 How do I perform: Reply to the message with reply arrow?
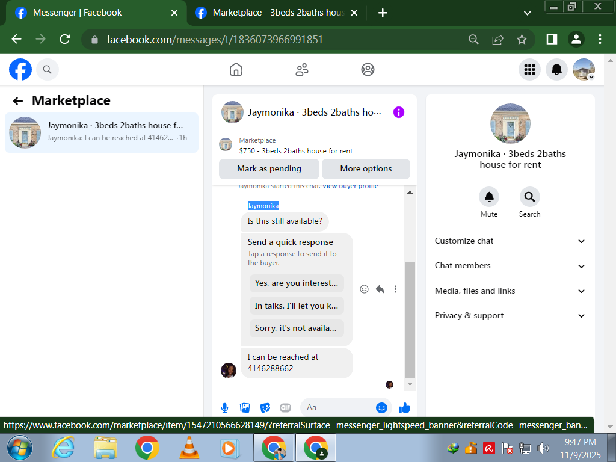(x=380, y=289)
